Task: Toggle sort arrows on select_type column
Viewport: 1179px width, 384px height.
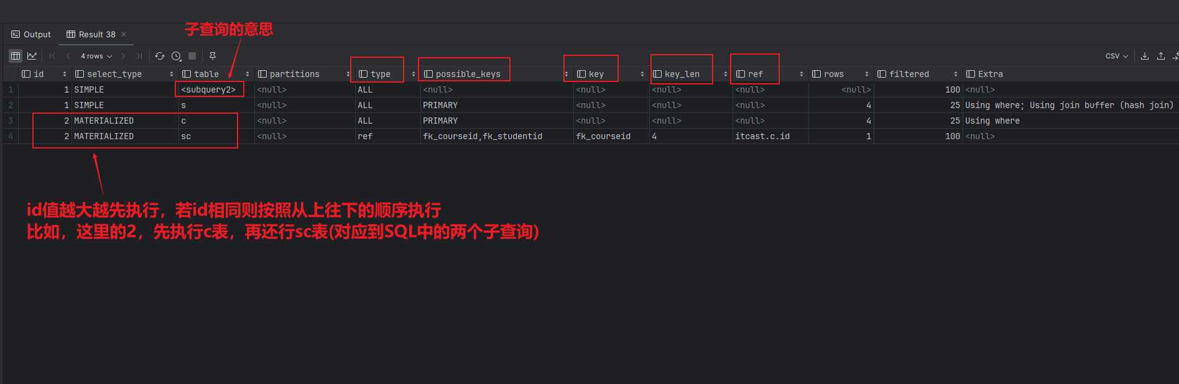Action: [x=172, y=74]
